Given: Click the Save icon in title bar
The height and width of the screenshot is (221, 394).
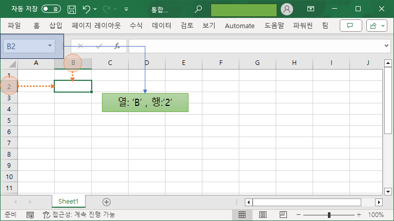Looking at the screenshot, I should click(72, 9).
